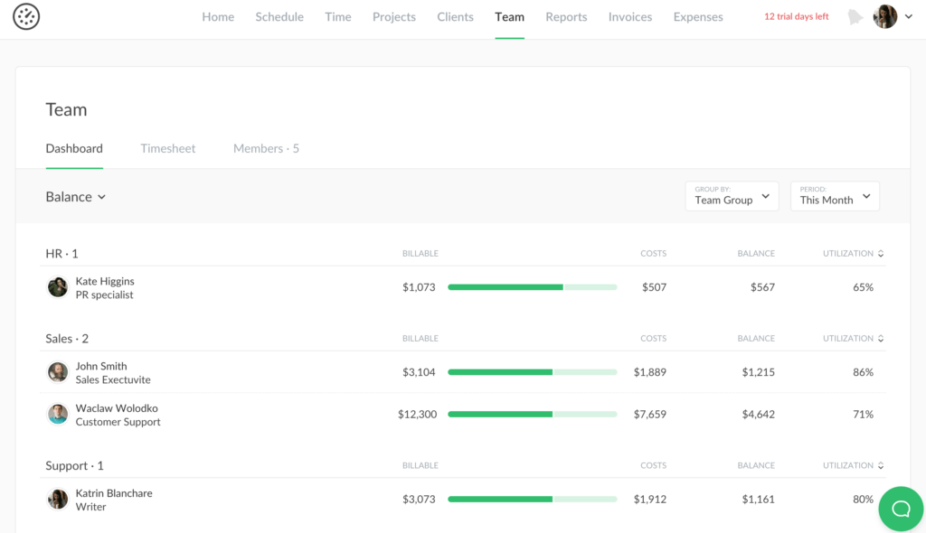
Task: Click the $1,912 costs value
Action: (x=649, y=500)
